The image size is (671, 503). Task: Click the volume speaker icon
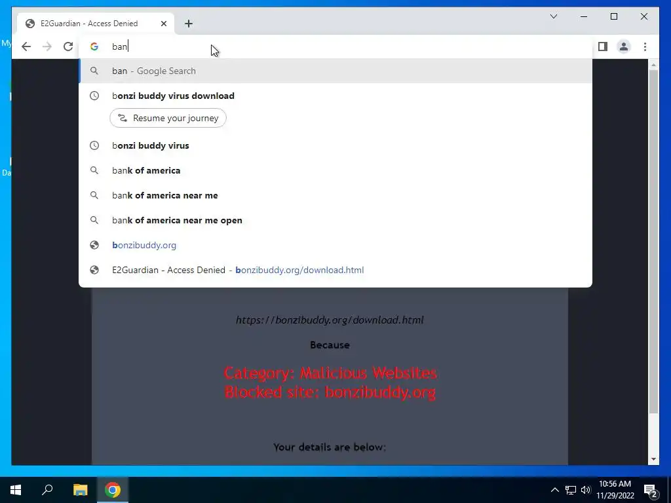(586, 490)
